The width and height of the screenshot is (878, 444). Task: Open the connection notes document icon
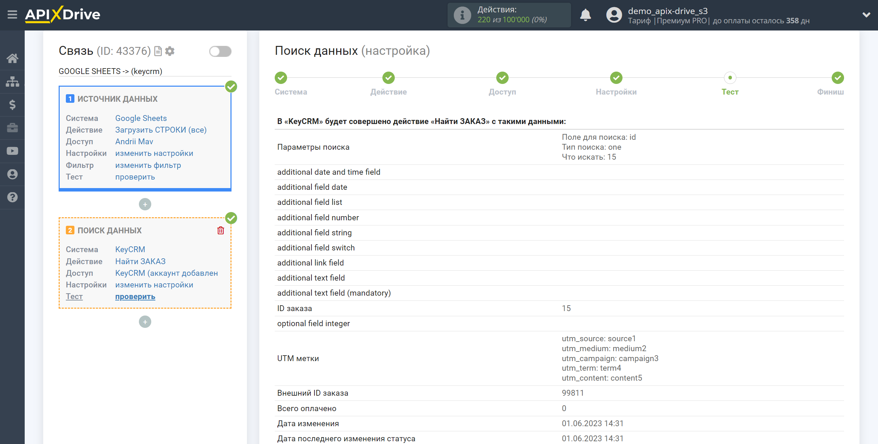click(x=158, y=51)
